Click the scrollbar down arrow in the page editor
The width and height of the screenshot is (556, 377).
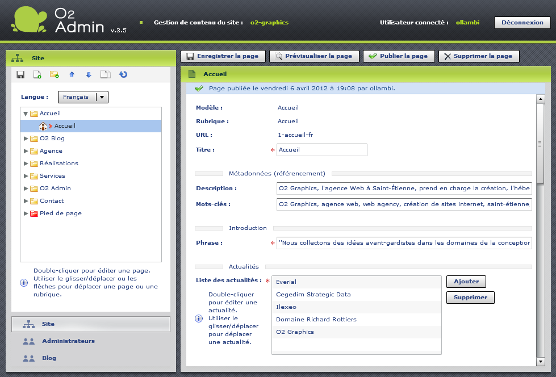(541, 362)
